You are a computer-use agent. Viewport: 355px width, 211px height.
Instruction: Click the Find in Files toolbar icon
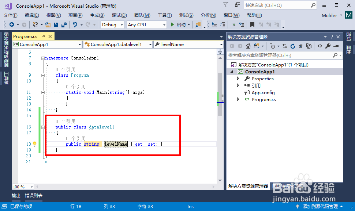(x=198, y=24)
